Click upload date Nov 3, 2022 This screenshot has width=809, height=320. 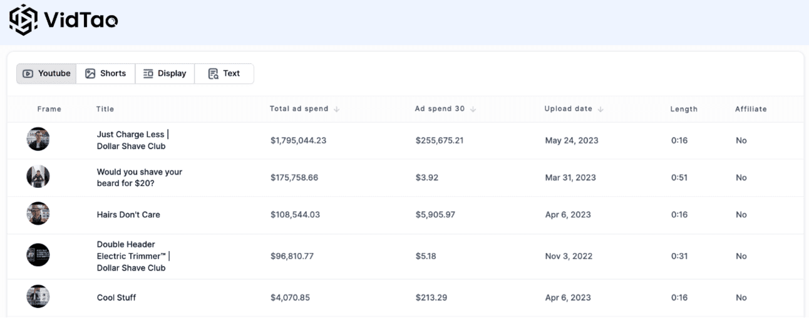coord(569,255)
